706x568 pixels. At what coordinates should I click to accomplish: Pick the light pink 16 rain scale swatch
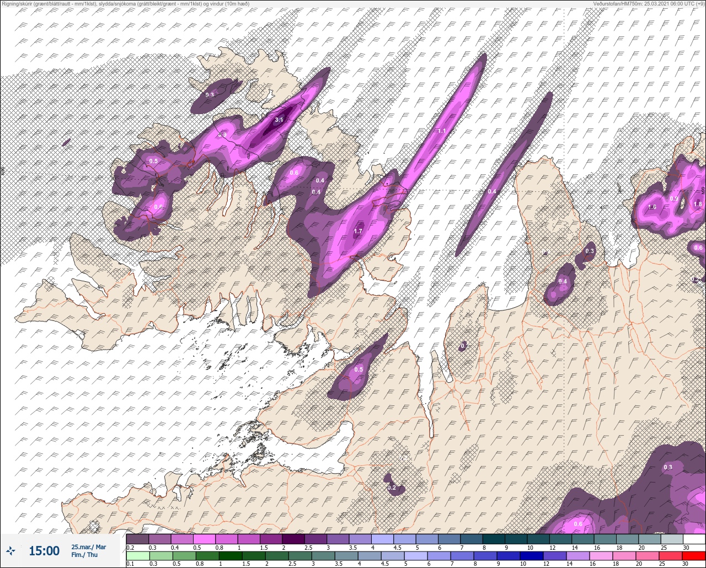(601, 556)
